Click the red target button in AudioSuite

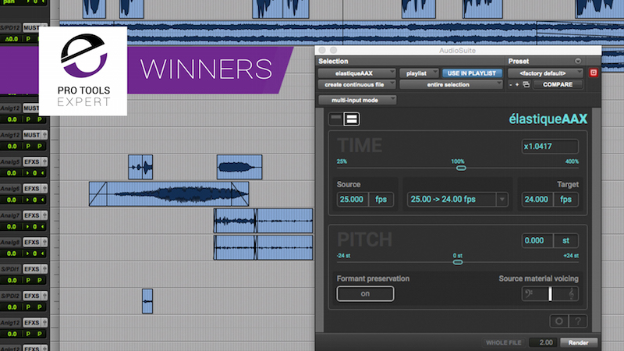[x=594, y=73]
